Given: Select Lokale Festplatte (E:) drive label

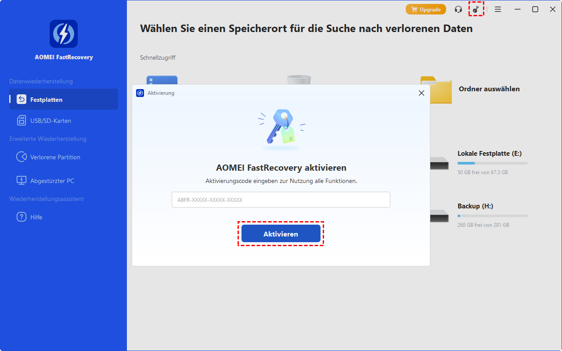Looking at the screenshot, I should [x=490, y=154].
